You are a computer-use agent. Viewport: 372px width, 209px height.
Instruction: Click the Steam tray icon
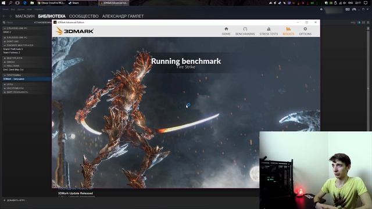click(280, 3)
